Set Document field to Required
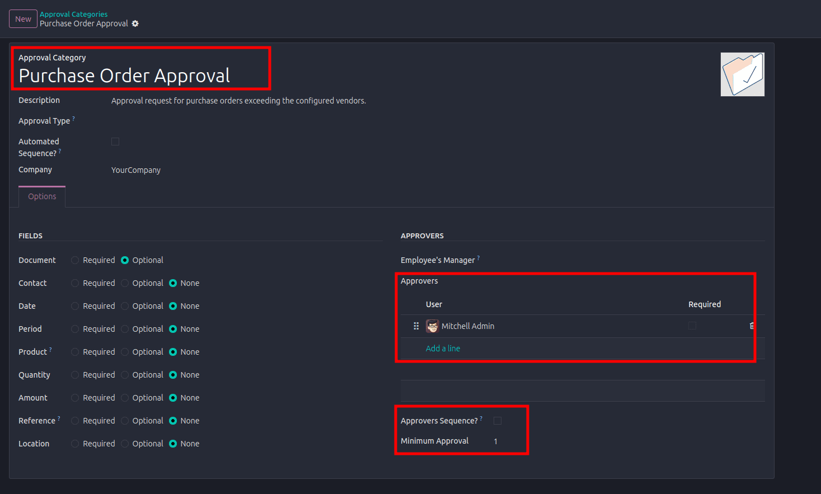 pyautogui.click(x=75, y=260)
